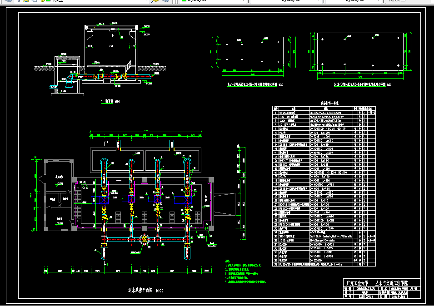This screenshot has height=306, width=434.
Task: Click the Z945T-10 name cell in row 9
Action: pos(293,144)
